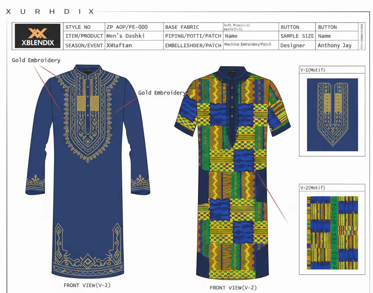Open the V-1 gold embroidery motif thumbnail
Screen dimensions: 373x293
(332, 115)
